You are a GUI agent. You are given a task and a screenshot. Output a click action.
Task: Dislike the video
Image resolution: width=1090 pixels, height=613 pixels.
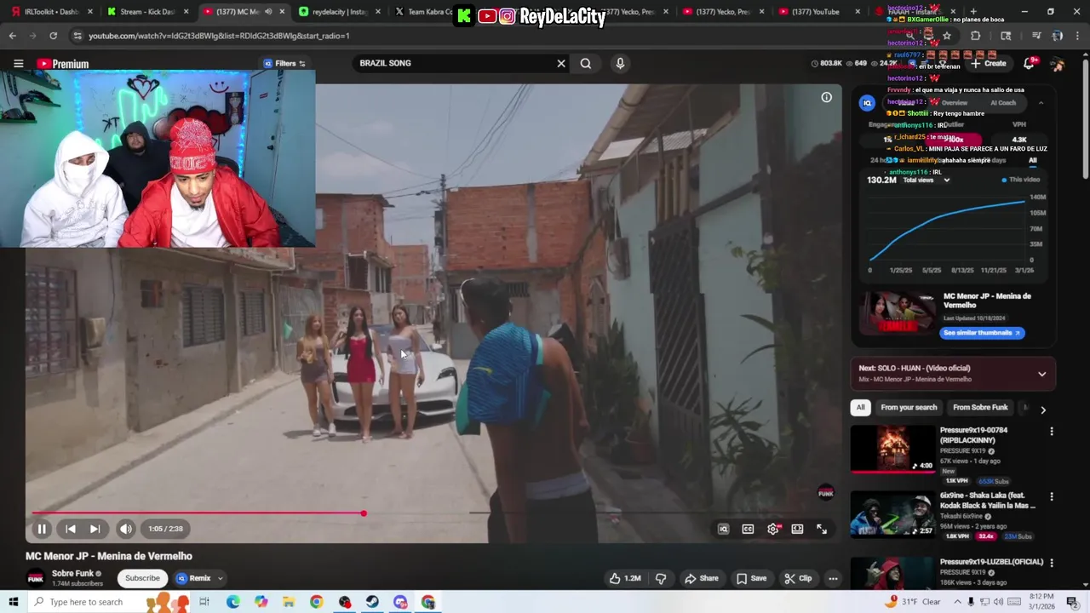click(661, 579)
